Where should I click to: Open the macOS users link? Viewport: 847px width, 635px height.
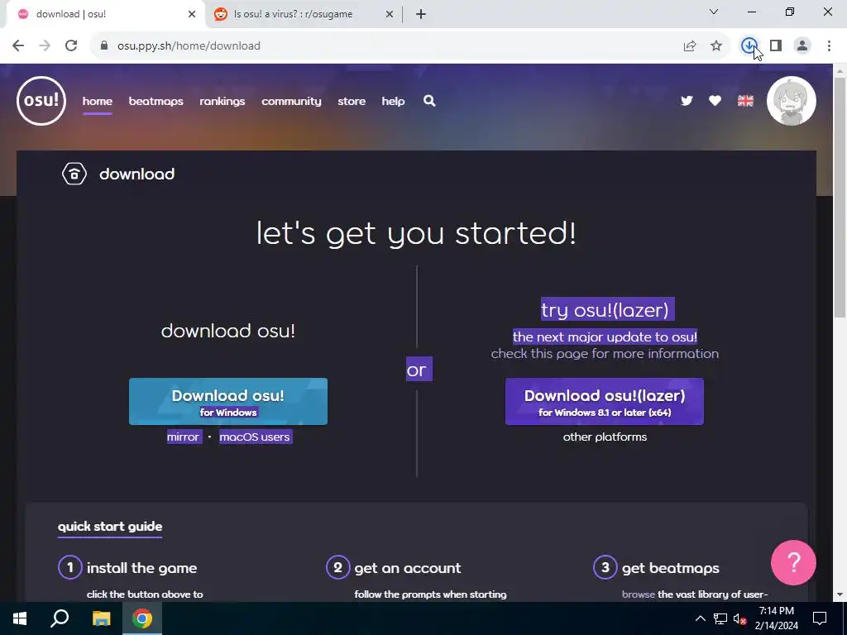point(255,437)
